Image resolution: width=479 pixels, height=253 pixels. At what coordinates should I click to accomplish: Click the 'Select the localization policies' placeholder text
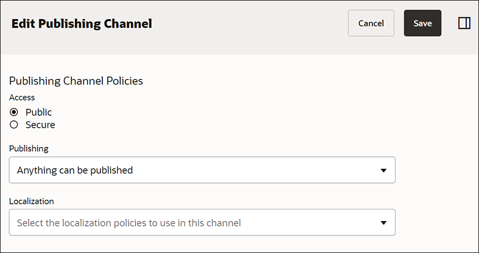click(129, 223)
